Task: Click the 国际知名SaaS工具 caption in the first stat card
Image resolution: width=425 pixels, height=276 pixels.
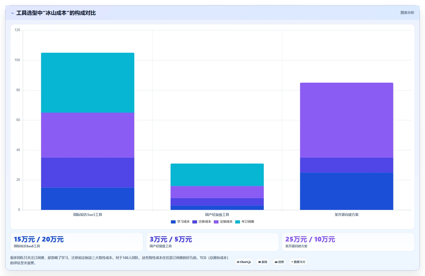Action: 27,246
